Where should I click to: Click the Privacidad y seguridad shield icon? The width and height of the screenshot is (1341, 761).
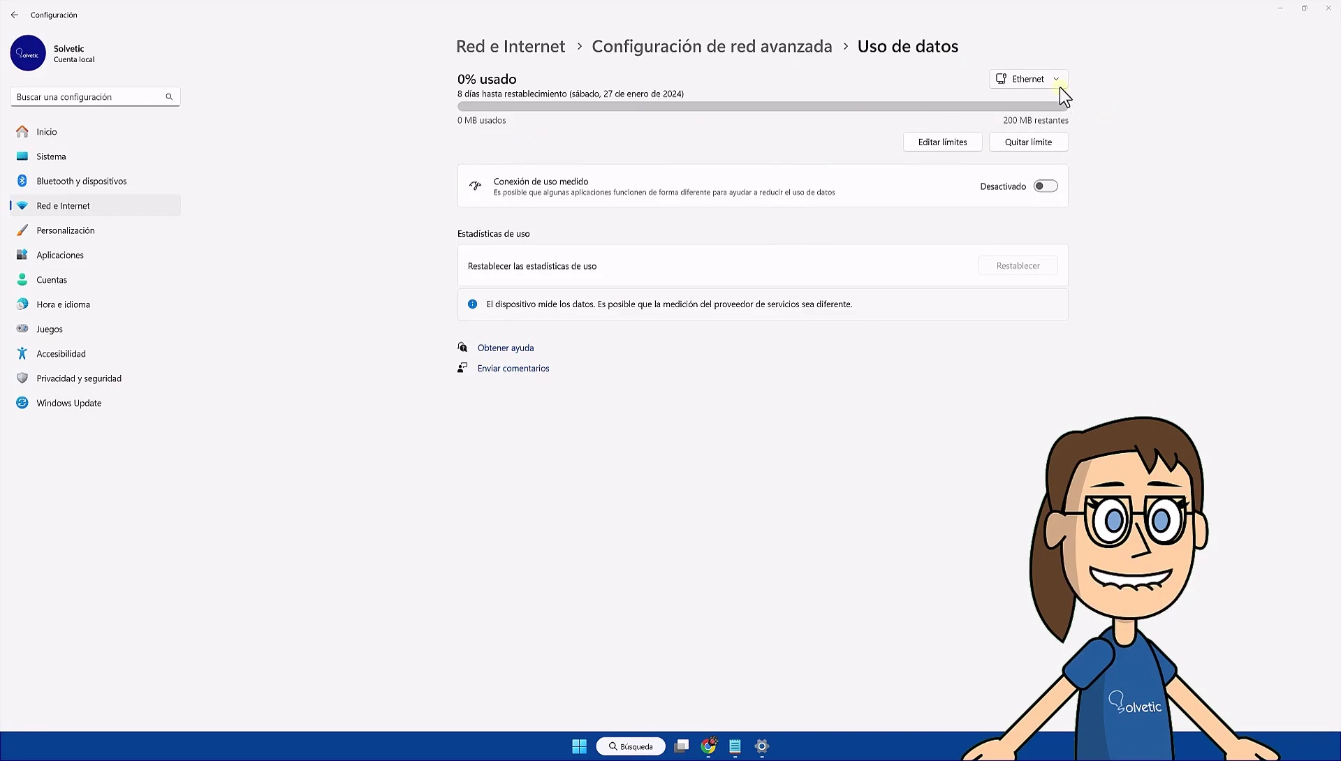tap(22, 378)
